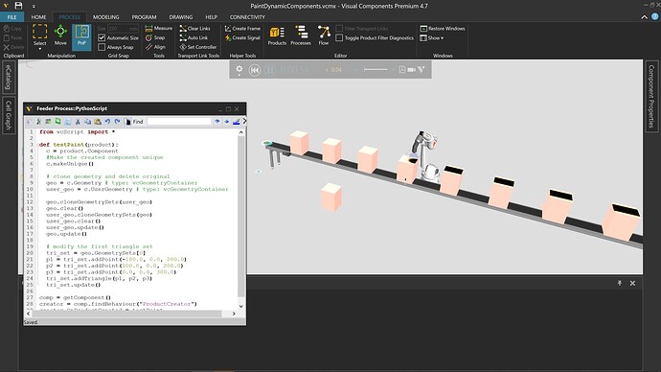Expand the eCatalog side panel
The width and height of the screenshot is (661, 372).
tap(9, 77)
